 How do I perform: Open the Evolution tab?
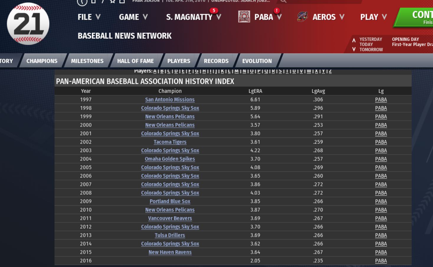point(257,61)
